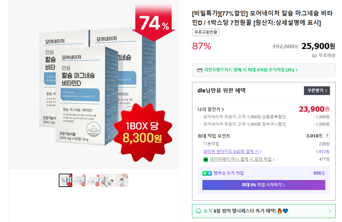This screenshot has width=342, height=222.
Task: Click the green Naver Pay N icon
Action: (206, 160)
